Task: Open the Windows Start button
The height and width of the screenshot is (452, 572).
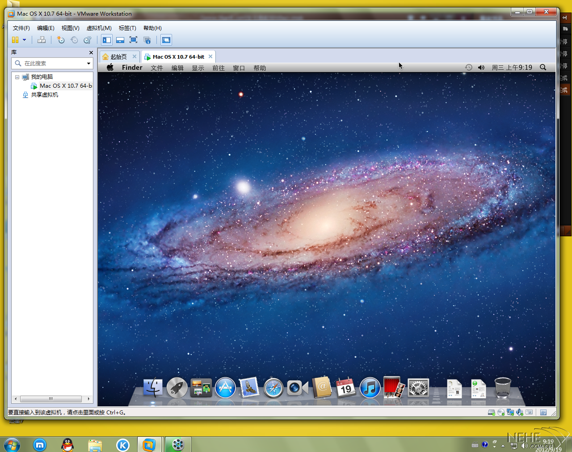Action: [12, 445]
